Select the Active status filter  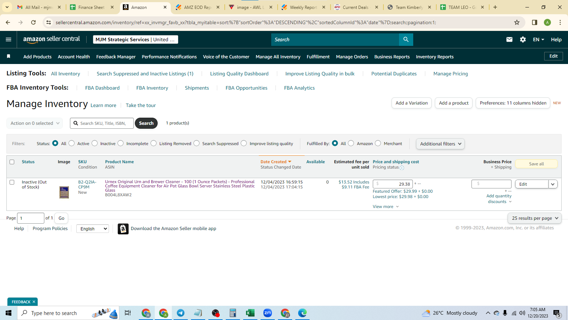[x=72, y=143]
